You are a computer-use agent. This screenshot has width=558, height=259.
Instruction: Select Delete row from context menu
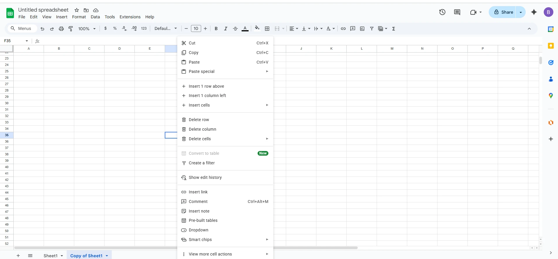coord(199,120)
